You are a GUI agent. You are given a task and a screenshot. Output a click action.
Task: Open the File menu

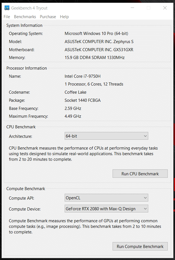pyautogui.click(x=7, y=17)
